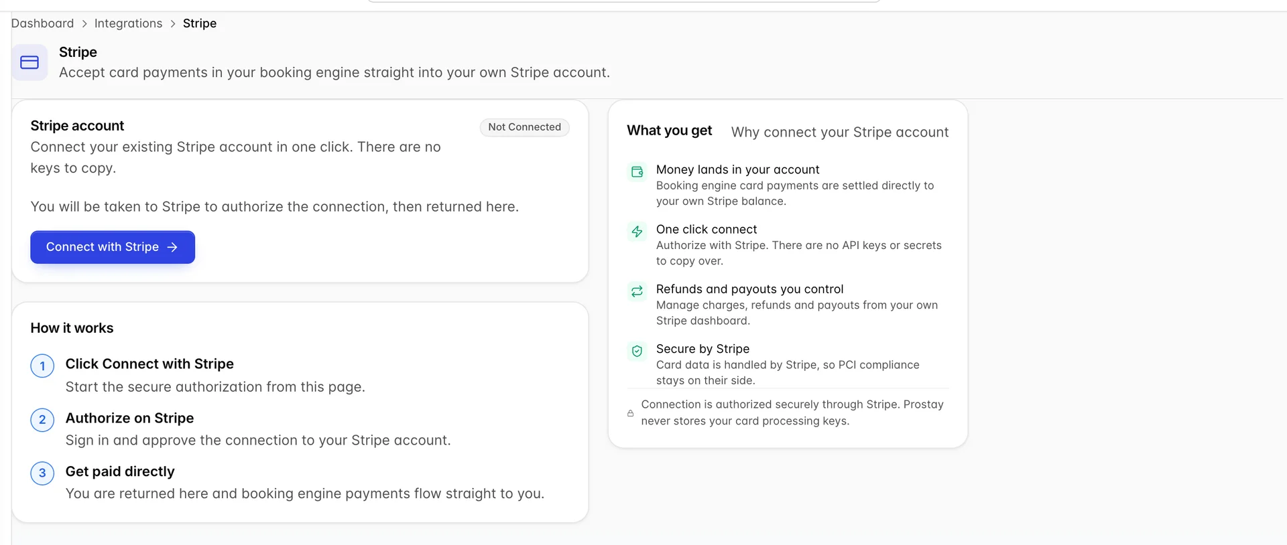Click 'Manage charges, refunds and payouts' text

click(x=797, y=313)
